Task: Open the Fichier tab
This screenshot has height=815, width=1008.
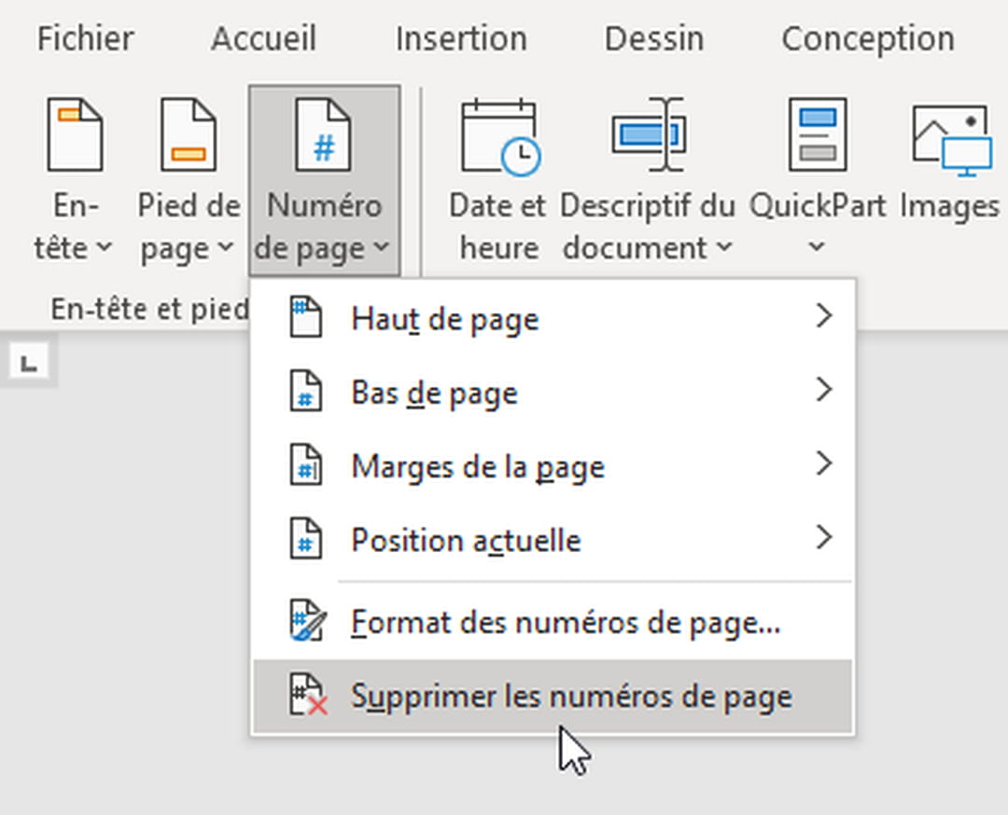Action: click(x=86, y=38)
